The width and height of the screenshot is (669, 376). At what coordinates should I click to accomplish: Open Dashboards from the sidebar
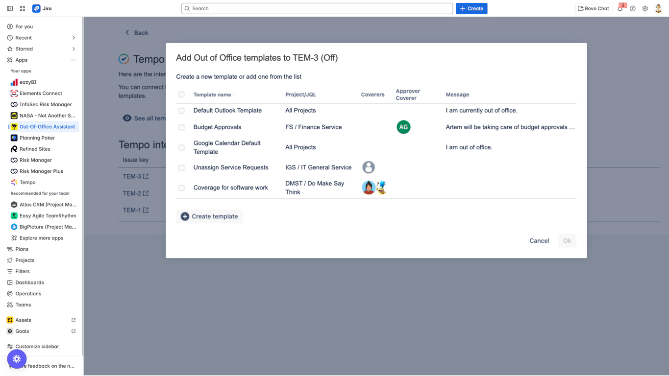coord(29,282)
